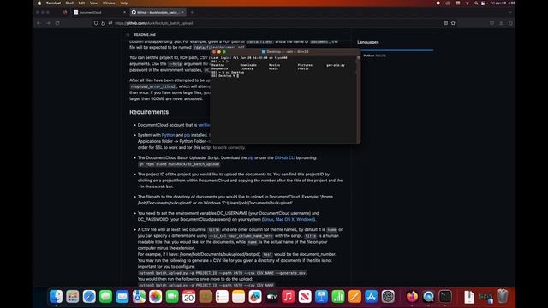Image resolution: width=548 pixels, height=308 pixels.
Task: Select GitHub MuckRock batch upload tab
Action: click(x=158, y=12)
